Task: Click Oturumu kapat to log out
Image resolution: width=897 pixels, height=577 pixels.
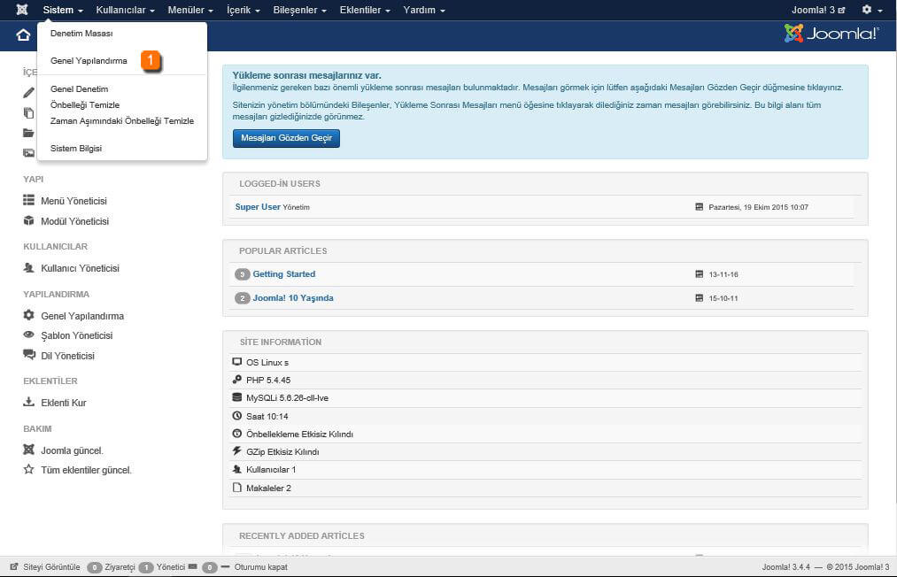Action: (x=260, y=567)
